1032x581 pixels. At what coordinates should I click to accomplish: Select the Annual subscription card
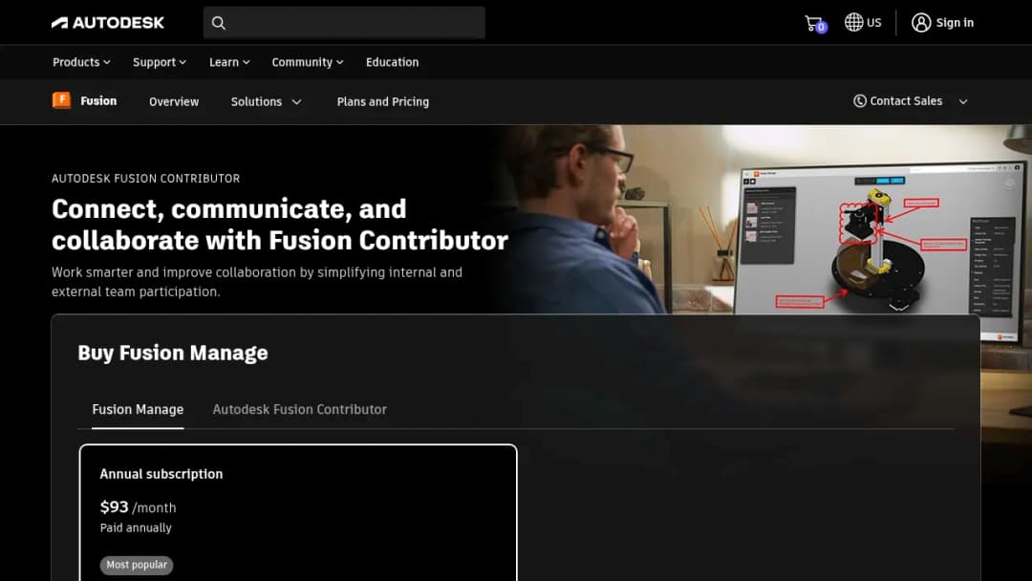tap(298, 512)
